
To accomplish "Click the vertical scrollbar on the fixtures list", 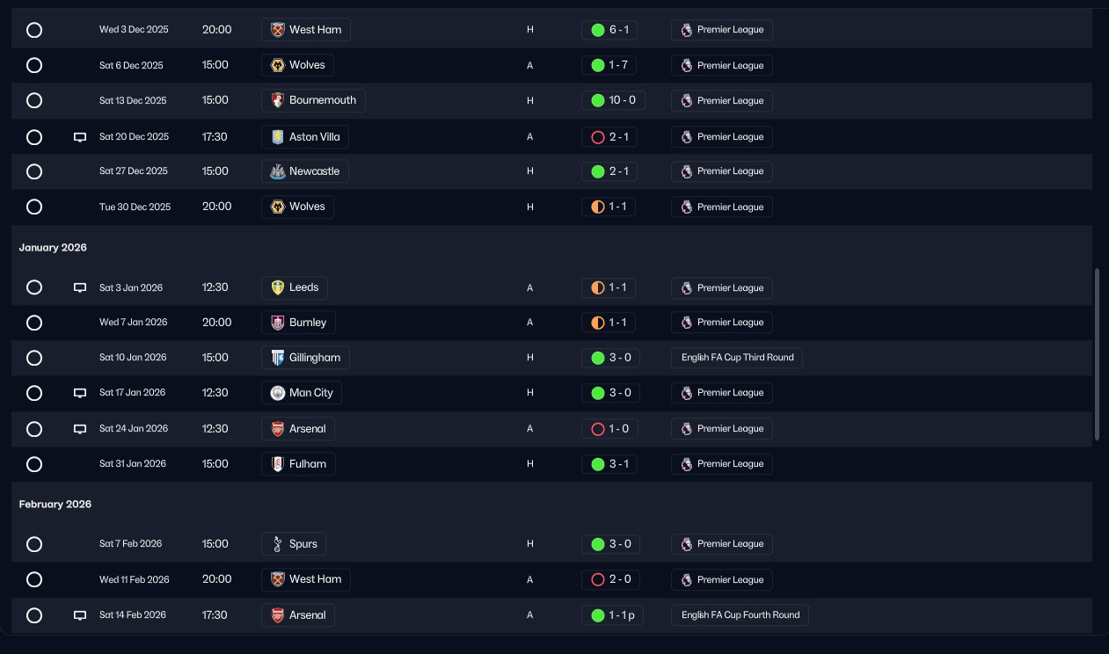I will pyautogui.click(x=1097, y=354).
